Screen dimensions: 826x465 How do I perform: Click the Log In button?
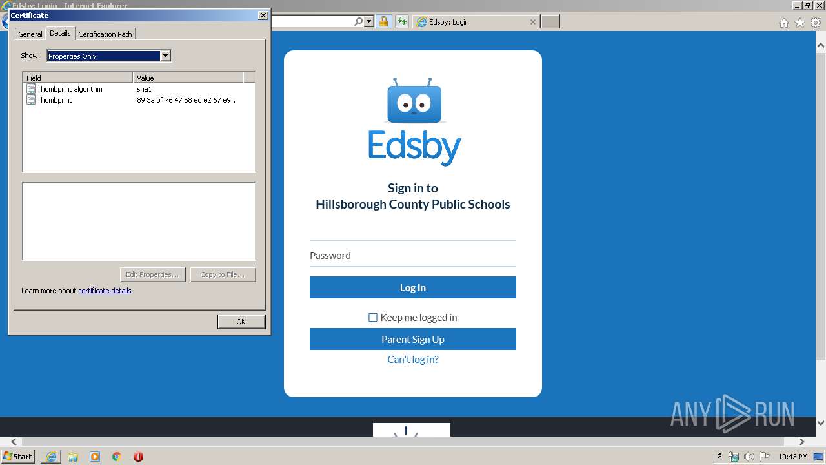413,287
